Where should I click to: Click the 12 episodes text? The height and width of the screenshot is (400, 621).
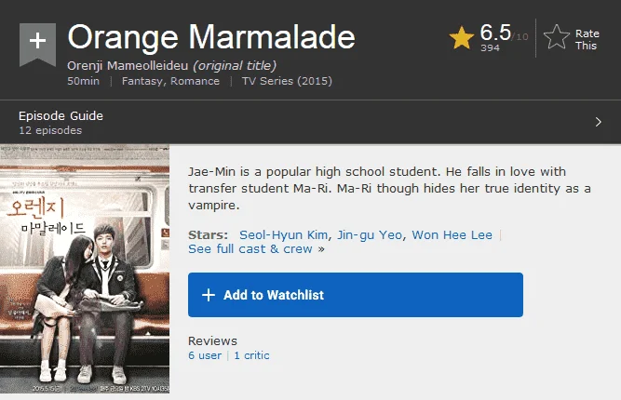coord(50,130)
